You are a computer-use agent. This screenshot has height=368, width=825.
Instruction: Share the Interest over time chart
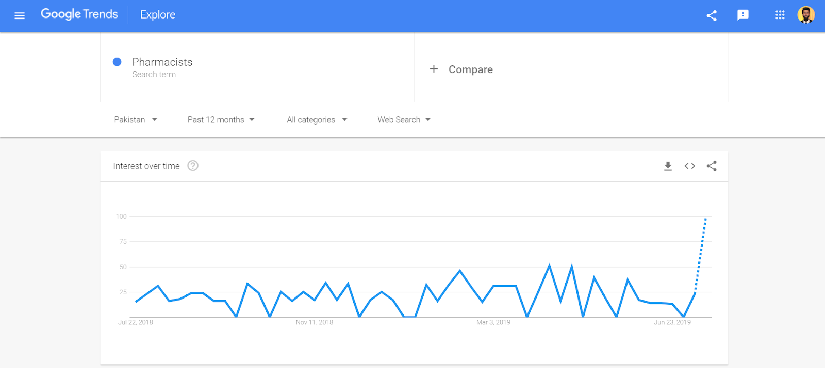(x=712, y=166)
